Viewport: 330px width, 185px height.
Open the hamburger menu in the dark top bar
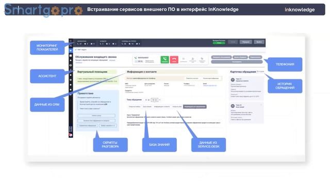pos(71,41)
